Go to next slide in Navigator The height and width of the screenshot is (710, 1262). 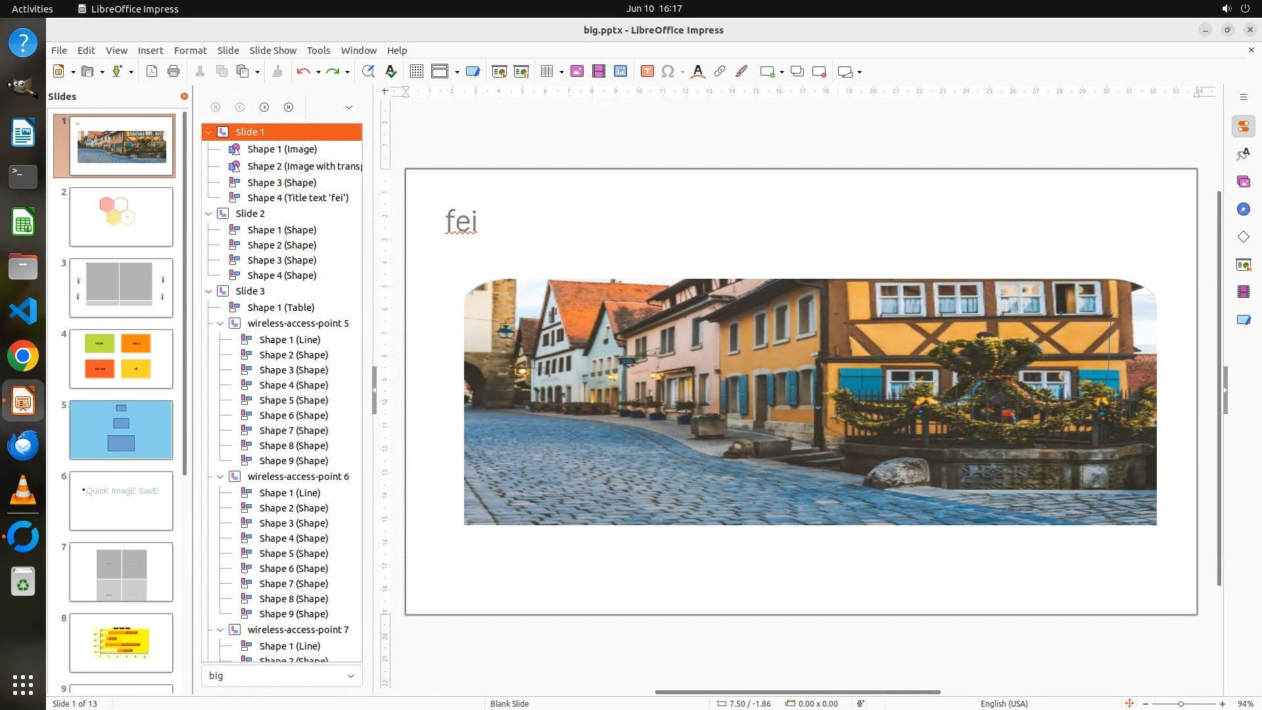click(x=264, y=107)
